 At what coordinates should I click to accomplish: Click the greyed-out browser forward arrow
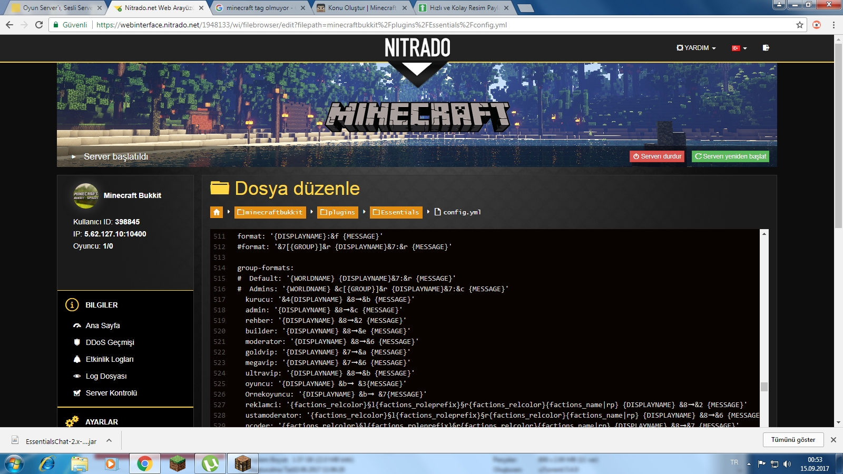coord(24,25)
